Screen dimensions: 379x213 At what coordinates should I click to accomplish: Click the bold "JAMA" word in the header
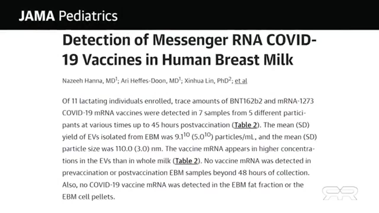(37, 16)
